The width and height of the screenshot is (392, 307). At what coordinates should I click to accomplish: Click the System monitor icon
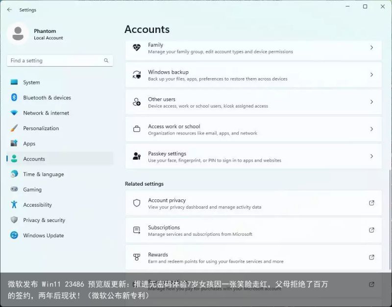(14, 82)
